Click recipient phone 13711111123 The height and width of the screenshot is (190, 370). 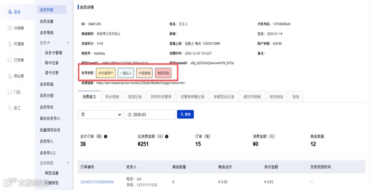[x=146, y=185]
